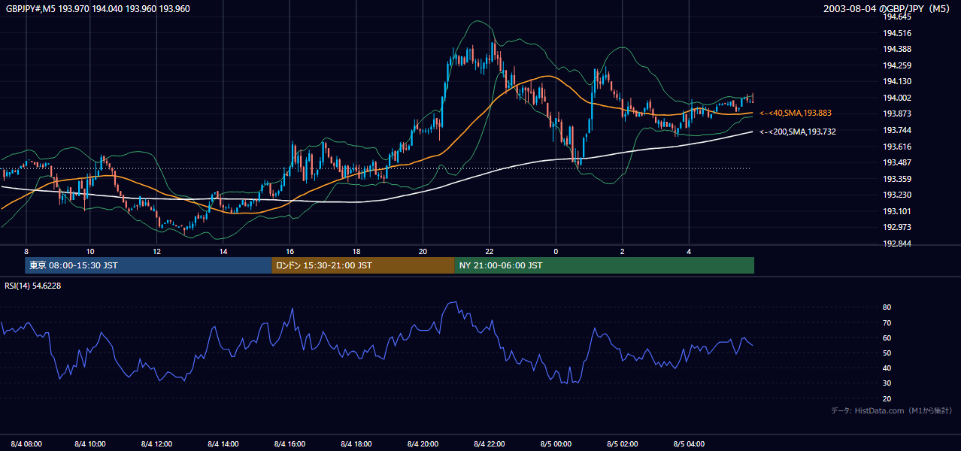Click RSI scale value 40
961x451 pixels.
(887, 368)
